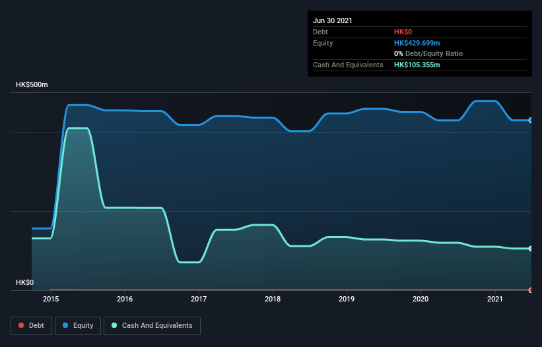
Task: Click the 2015 x-axis label
Action: click(x=51, y=299)
